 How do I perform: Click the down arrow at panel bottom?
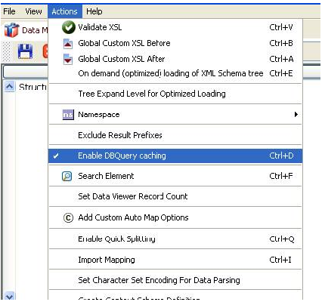(x=9, y=296)
